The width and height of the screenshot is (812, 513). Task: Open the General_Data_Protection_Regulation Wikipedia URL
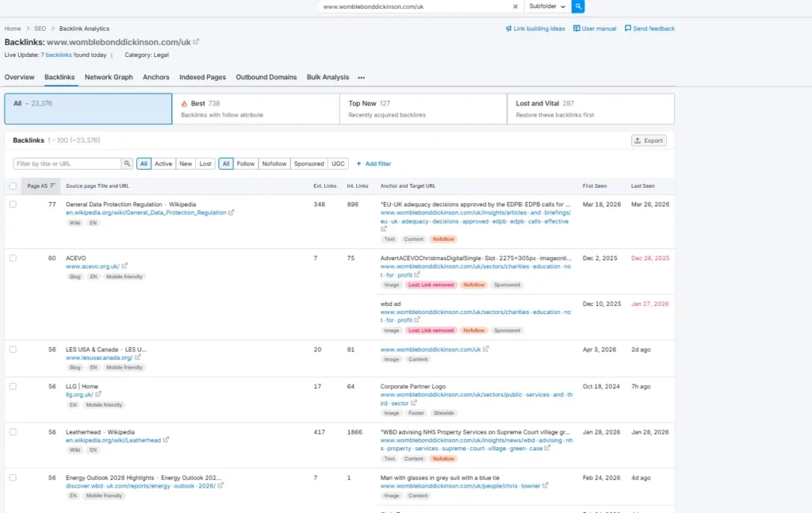pos(146,212)
